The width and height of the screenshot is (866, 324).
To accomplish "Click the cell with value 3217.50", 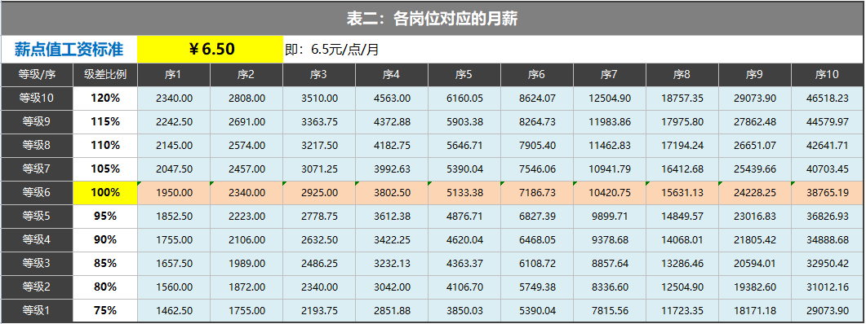I will (x=319, y=146).
